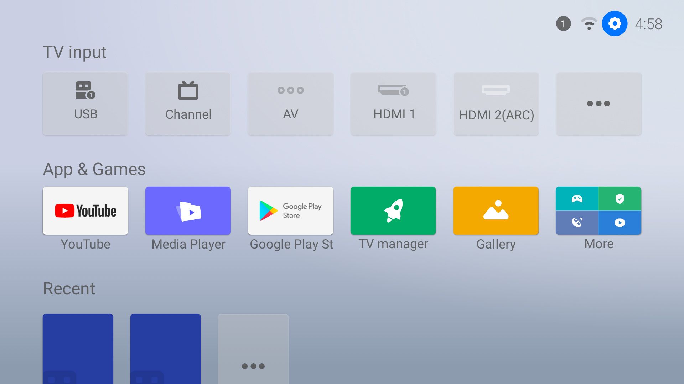Select HDMI 2(ARC) input
Image resolution: width=684 pixels, height=384 pixels.
496,103
